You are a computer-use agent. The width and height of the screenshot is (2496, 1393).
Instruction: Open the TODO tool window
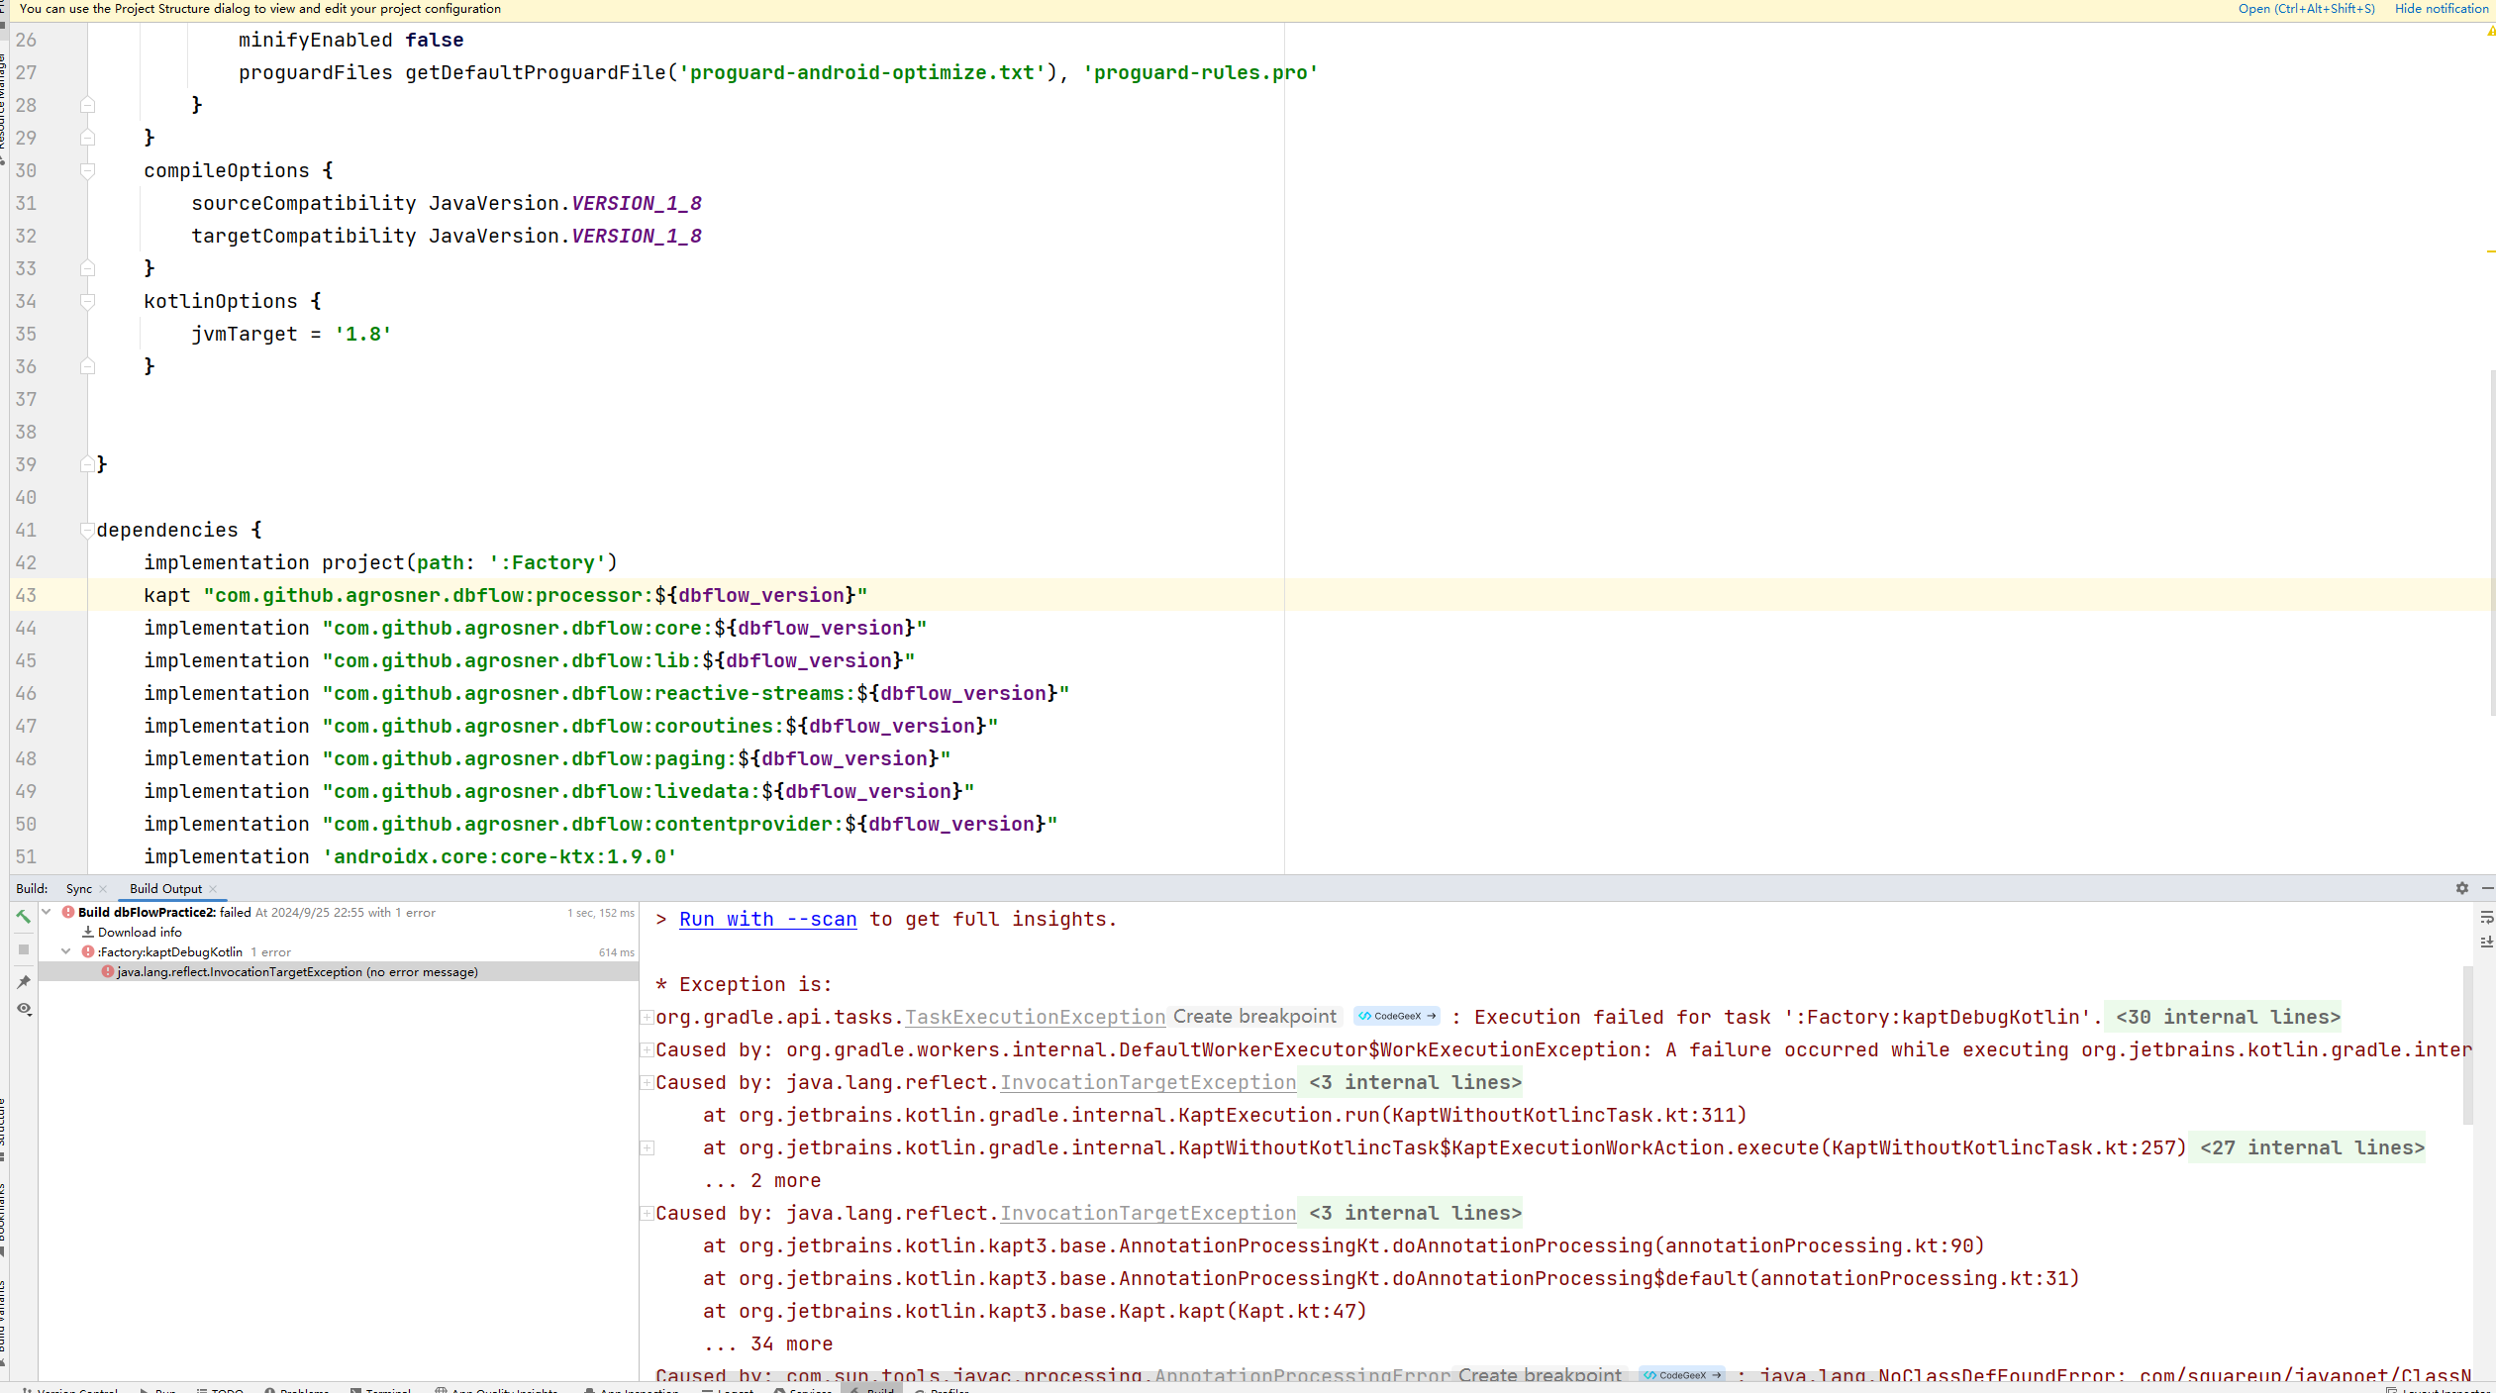[220, 1388]
